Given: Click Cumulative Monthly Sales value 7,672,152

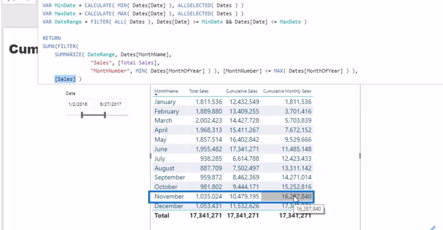Looking at the screenshot, I should [x=298, y=130].
